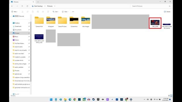Click the Back navigation arrow
182x102 pixels.
[x=12, y=6]
